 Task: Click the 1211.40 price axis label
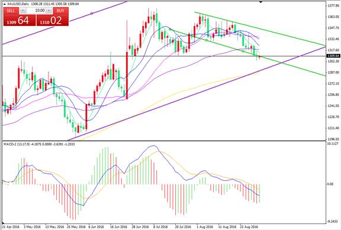click(x=333, y=128)
